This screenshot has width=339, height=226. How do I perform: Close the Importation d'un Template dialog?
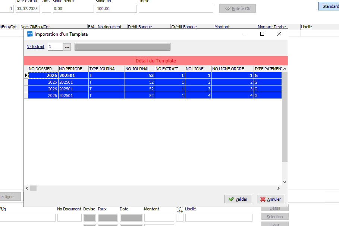coord(279,34)
